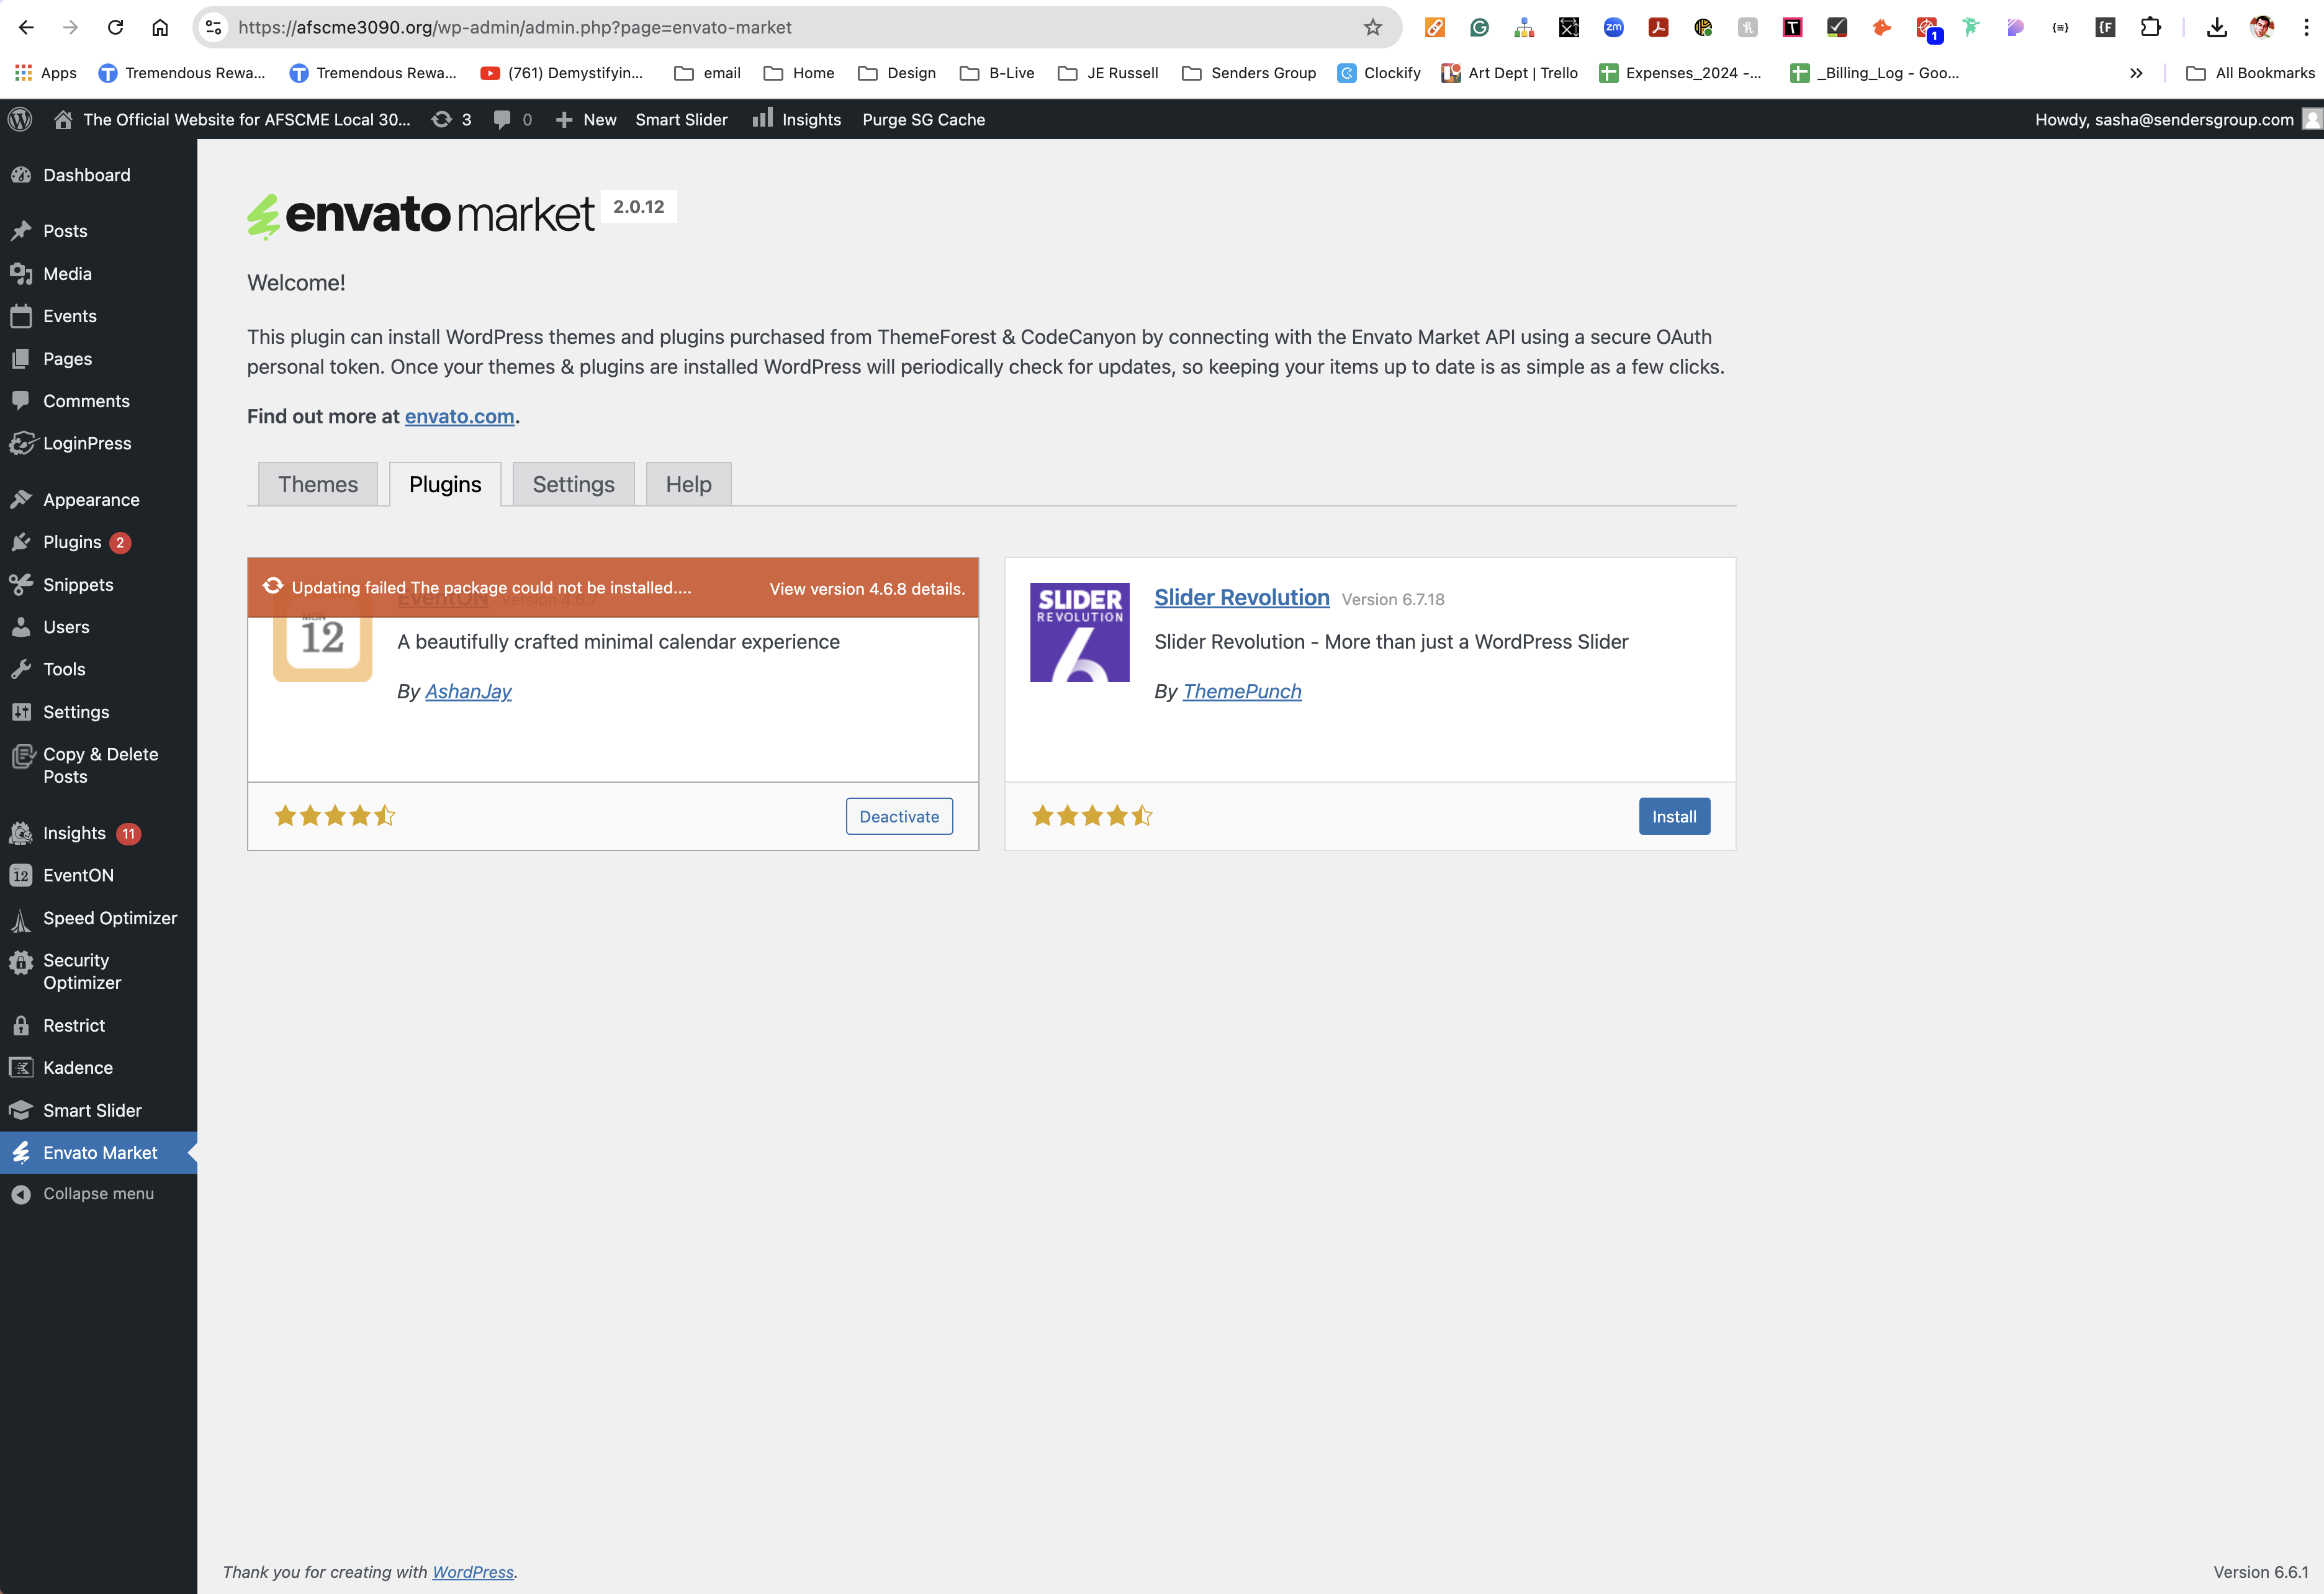This screenshot has height=1594, width=2324.
Task: Open the Chrome three-dot menu
Action: click(x=2307, y=27)
